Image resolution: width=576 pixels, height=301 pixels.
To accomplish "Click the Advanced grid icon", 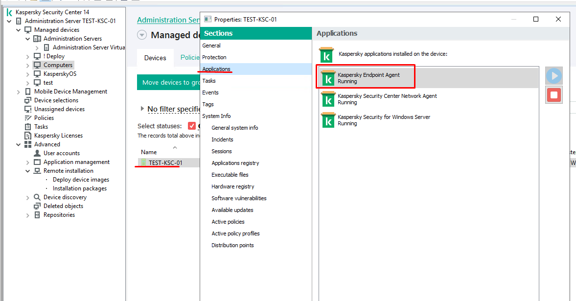I will (28, 144).
